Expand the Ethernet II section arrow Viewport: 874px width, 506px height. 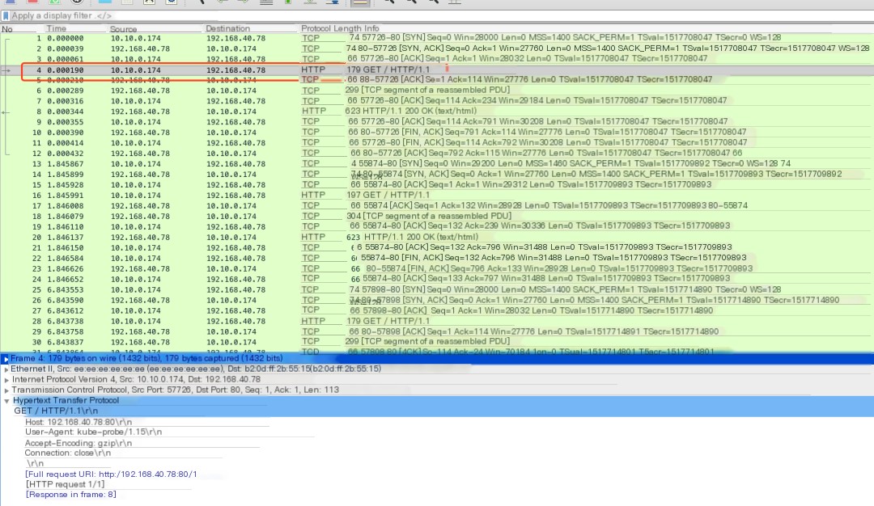click(x=6, y=369)
